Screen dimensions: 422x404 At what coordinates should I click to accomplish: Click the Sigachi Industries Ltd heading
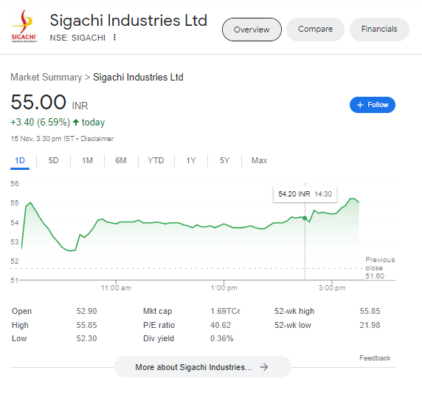tap(128, 20)
